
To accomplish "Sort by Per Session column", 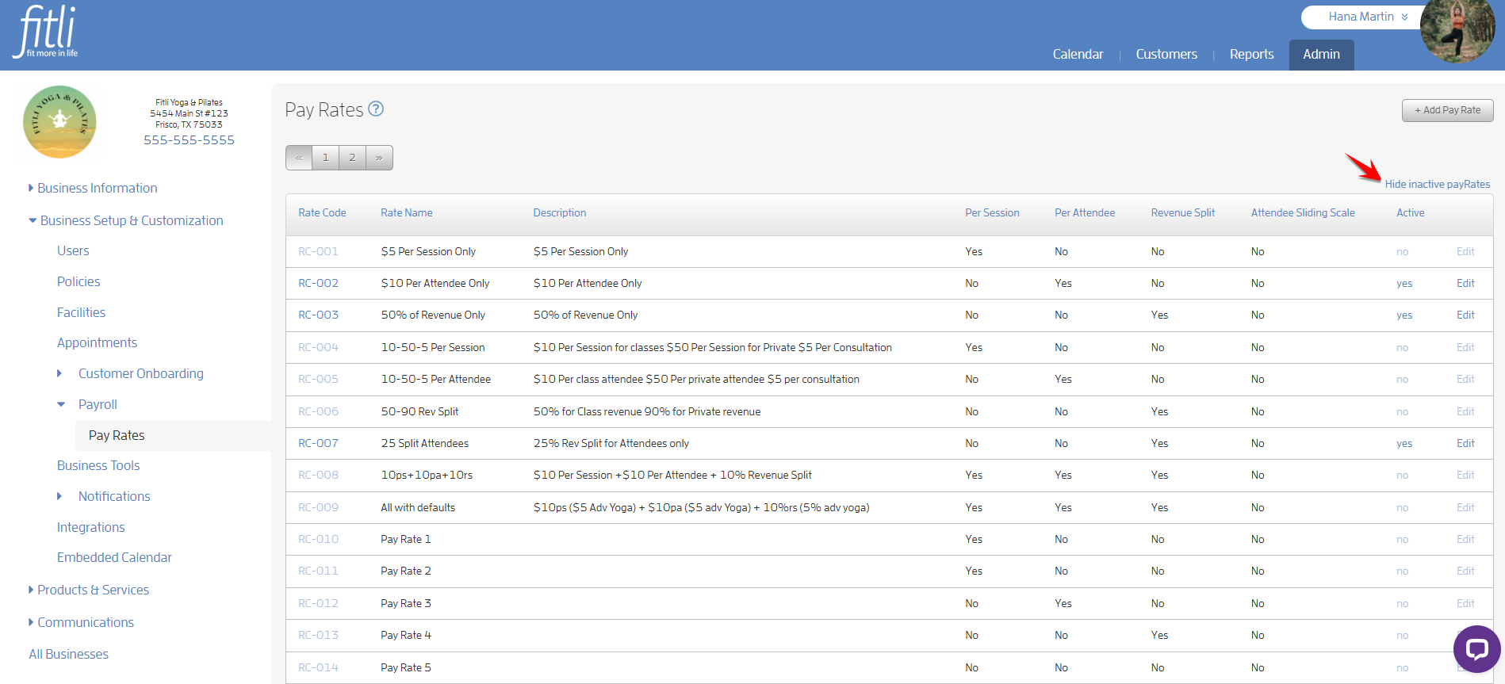I will pyautogui.click(x=992, y=212).
